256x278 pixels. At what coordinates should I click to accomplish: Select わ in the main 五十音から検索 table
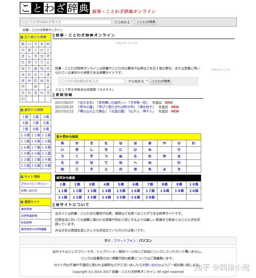[x=193, y=143]
